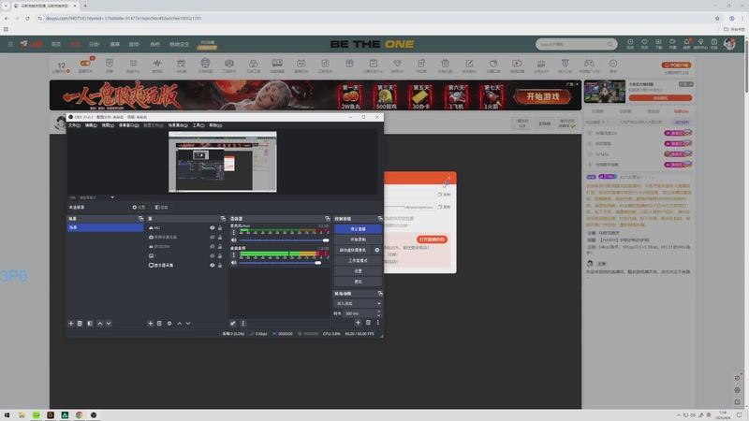Add transition with plus icon

point(358,323)
